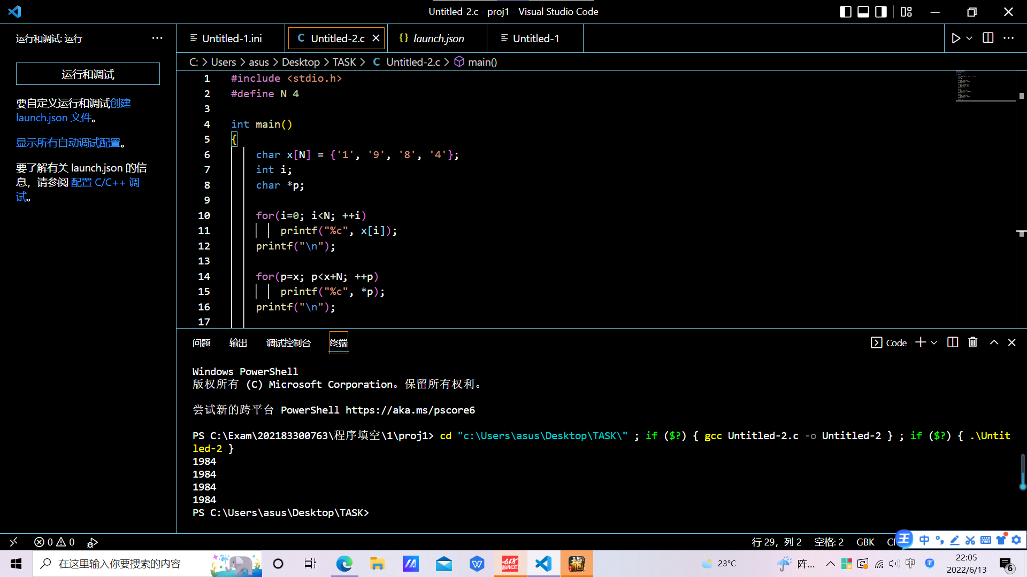Screen dimensions: 1027x577
Task: Open the Windows Start menu
Action: coord(16,564)
